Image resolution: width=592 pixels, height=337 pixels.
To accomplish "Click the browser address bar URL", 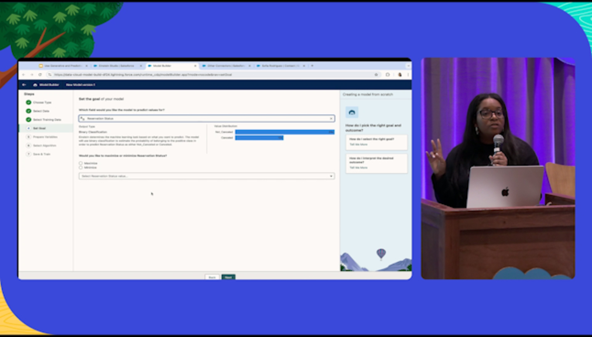I will [x=143, y=75].
